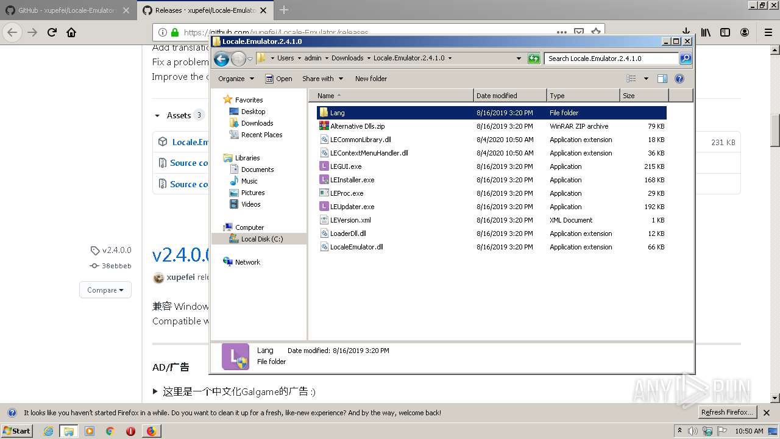Image resolution: width=780 pixels, height=439 pixels.
Task: Open Documents library in sidebar
Action: [257, 170]
